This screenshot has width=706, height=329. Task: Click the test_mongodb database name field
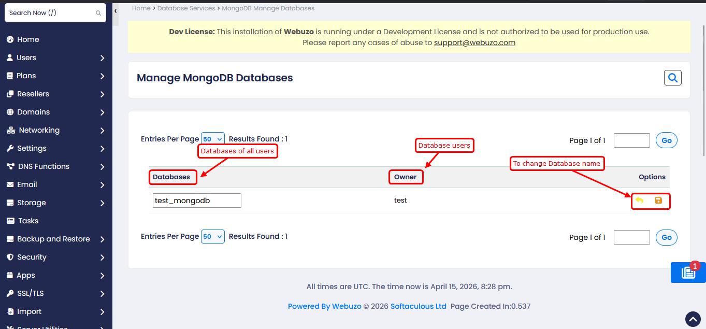(197, 201)
